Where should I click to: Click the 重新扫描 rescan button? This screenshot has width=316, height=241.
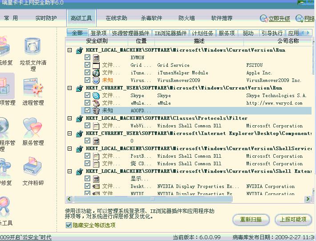pos(251,220)
